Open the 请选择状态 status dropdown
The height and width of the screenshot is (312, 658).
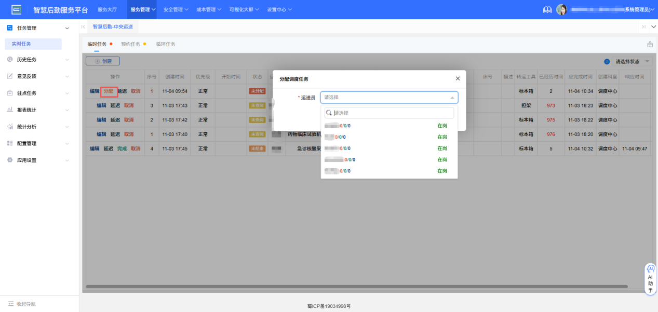click(632, 62)
